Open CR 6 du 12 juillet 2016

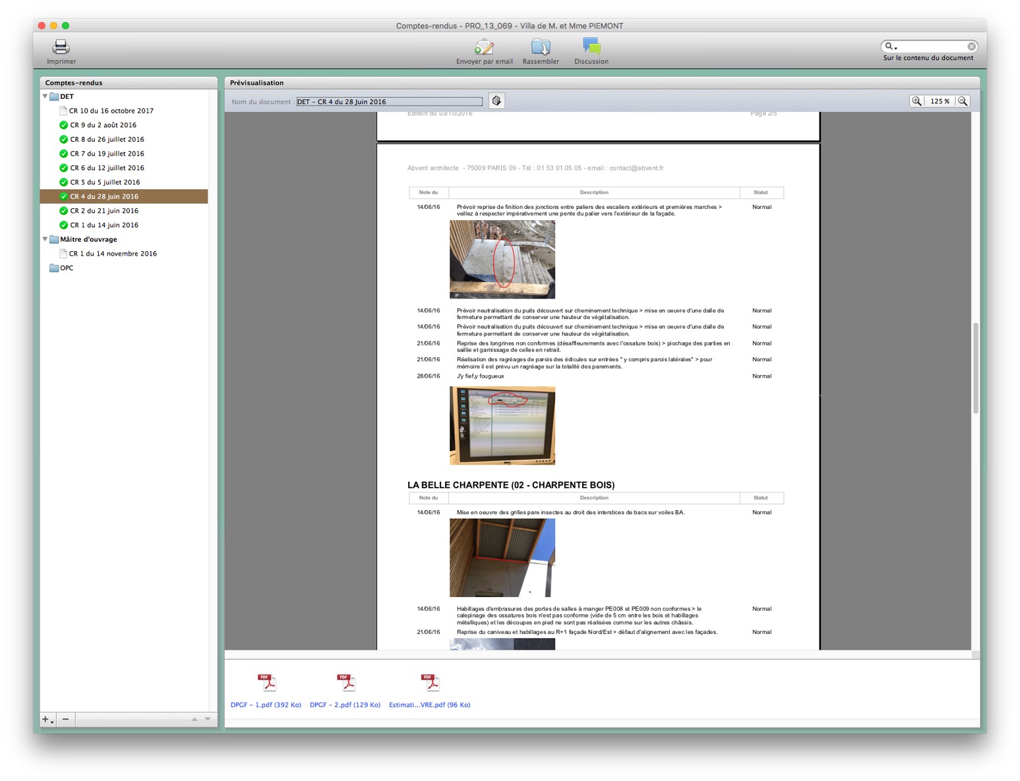[107, 168]
